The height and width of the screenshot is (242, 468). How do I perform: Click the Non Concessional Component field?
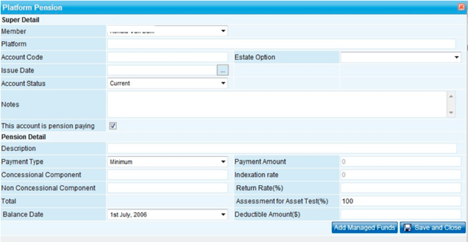click(167, 188)
